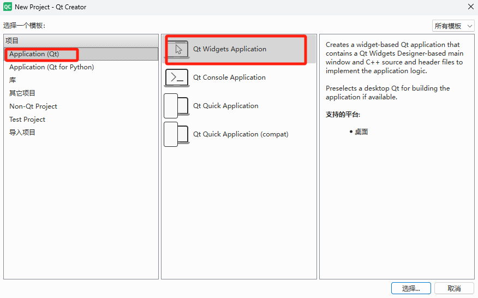Click the 选择... button
478x298 pixels.
pos(411,288)
